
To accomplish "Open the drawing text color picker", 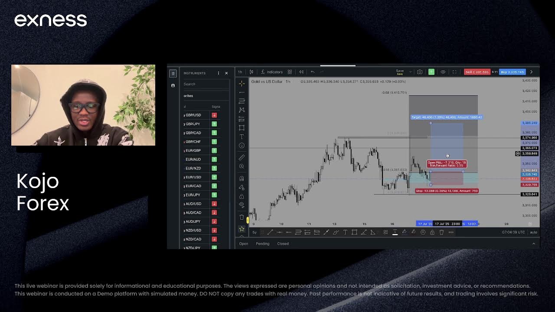I will coord(395,233).
